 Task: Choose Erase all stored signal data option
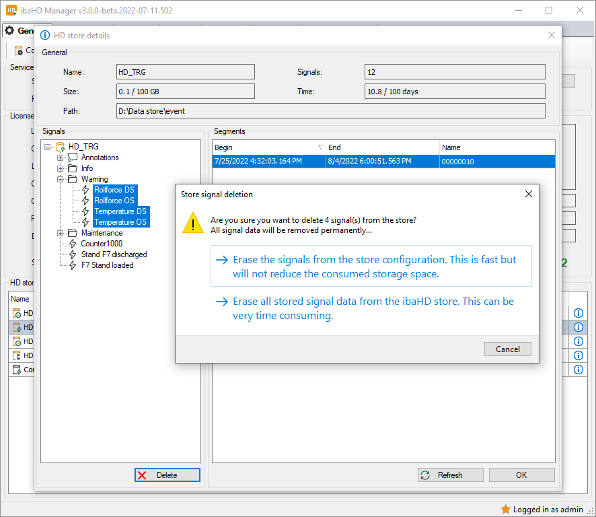click(371, 308)
